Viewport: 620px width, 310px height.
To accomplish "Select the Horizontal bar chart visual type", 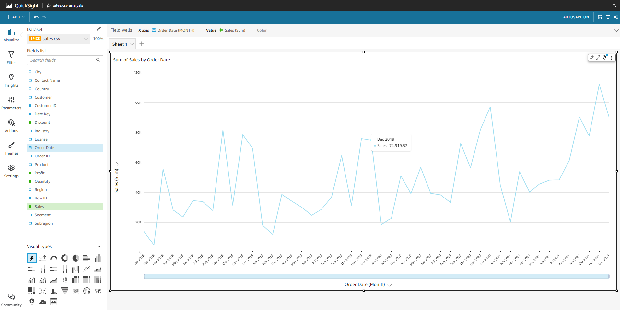I will (x=87, y=258).
